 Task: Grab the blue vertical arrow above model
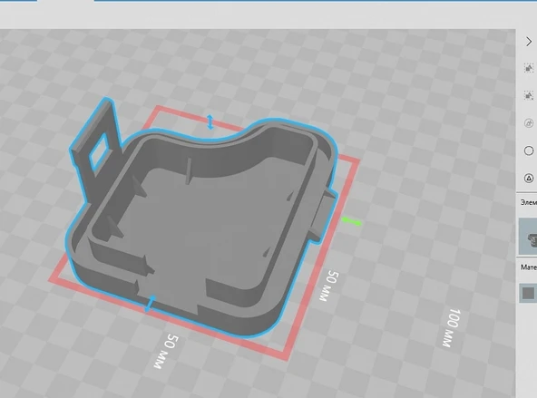coord(210,122)
